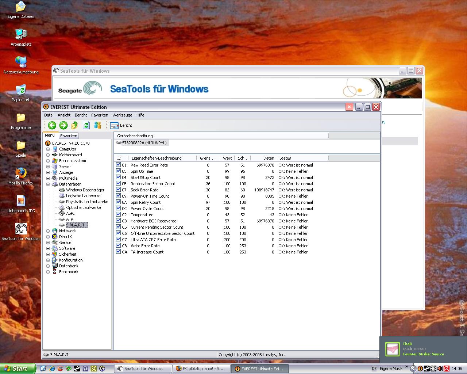Select the Spiele folder on desktop

click(x=21, y=148)
